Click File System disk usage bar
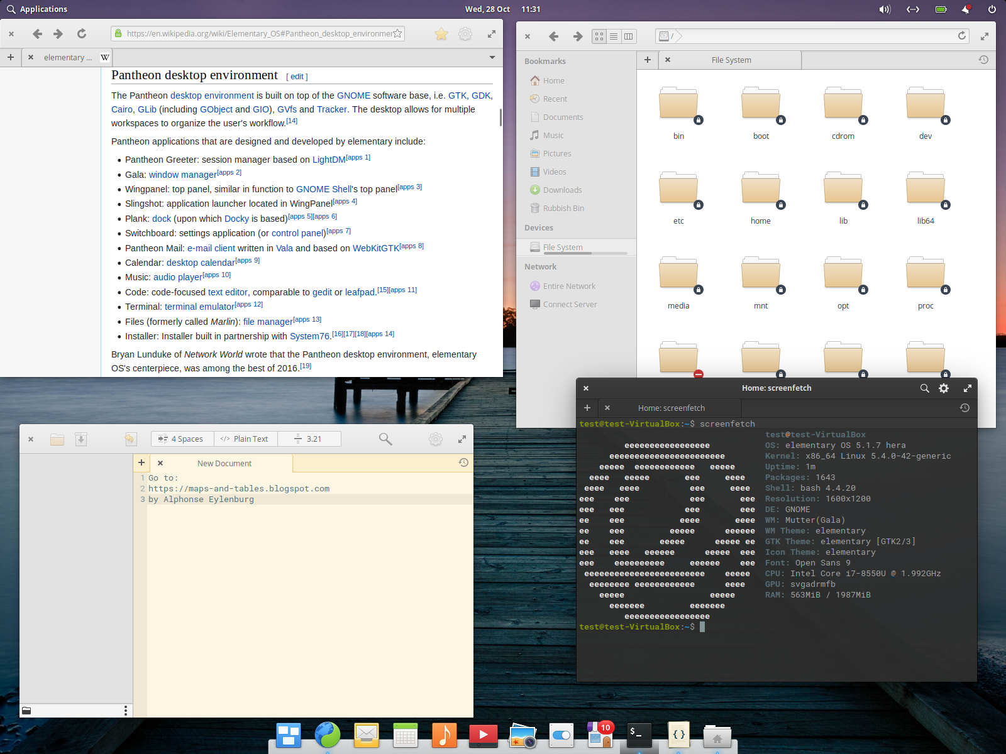Image resolution: width=1006 pixels, height=754 pixels. [585, 253]
